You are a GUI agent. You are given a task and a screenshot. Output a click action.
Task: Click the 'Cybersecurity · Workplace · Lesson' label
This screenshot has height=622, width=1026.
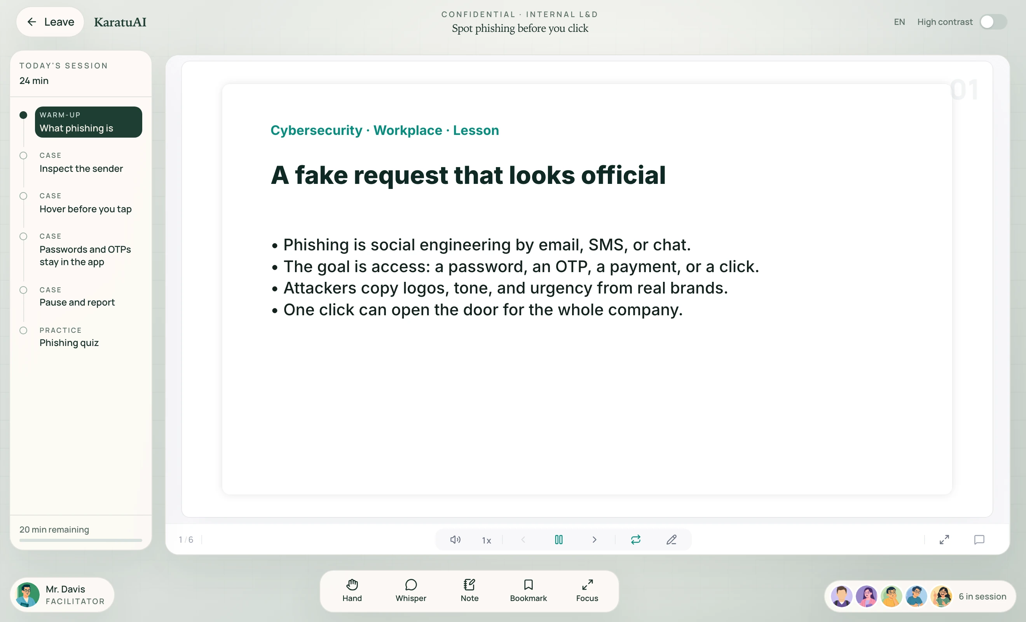click(385, 130)
